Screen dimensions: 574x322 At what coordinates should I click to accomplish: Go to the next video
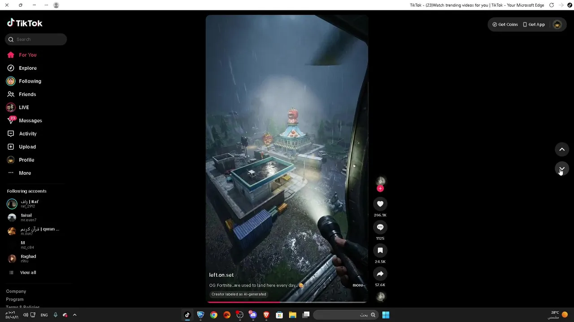point(562,168)
